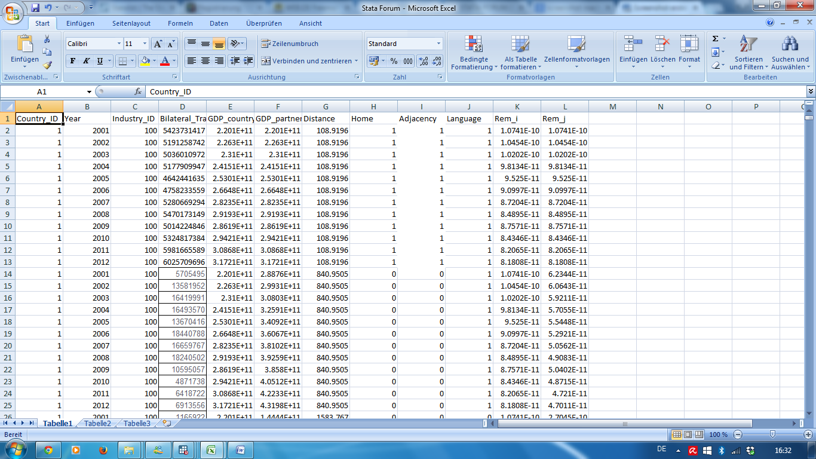Open Suchen und Auswählen binoculars menu
Screen dimensions: 816x459
click(790, 53)
